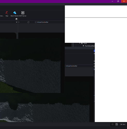The height and width of the screenshot is (129, 127).
Task: Close the panel with the X button
Action: tap(17, 22)
